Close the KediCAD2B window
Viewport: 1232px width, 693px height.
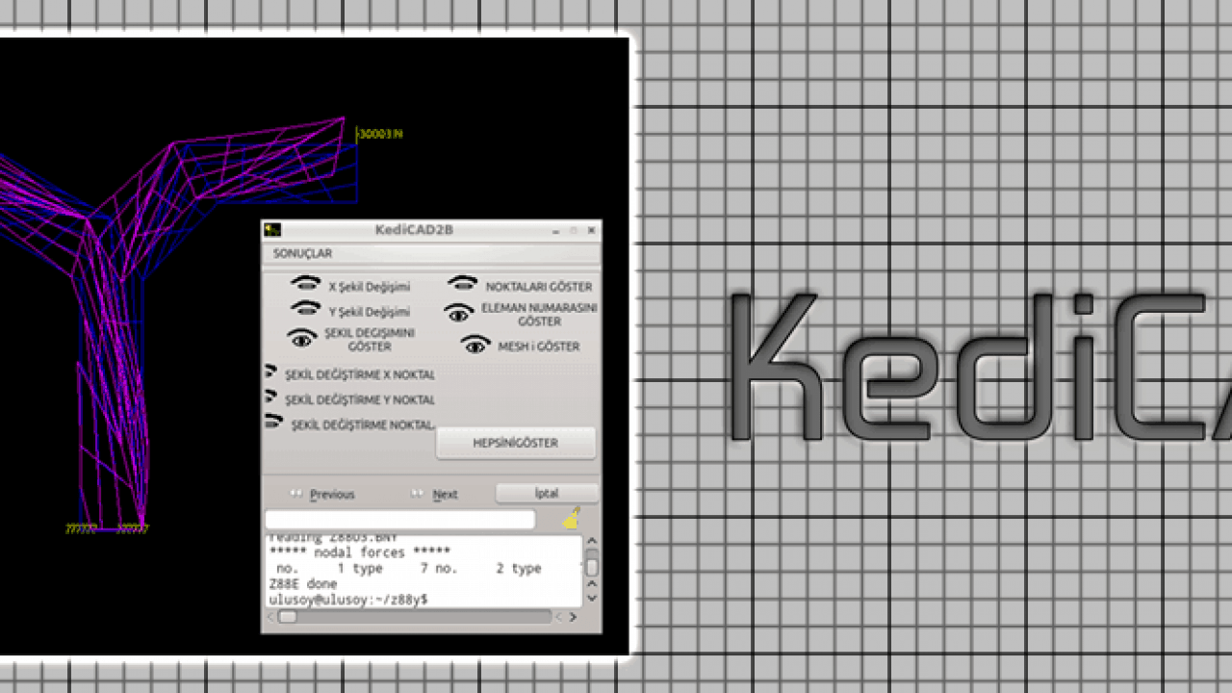pyautogui.click(x=591, y=230)
